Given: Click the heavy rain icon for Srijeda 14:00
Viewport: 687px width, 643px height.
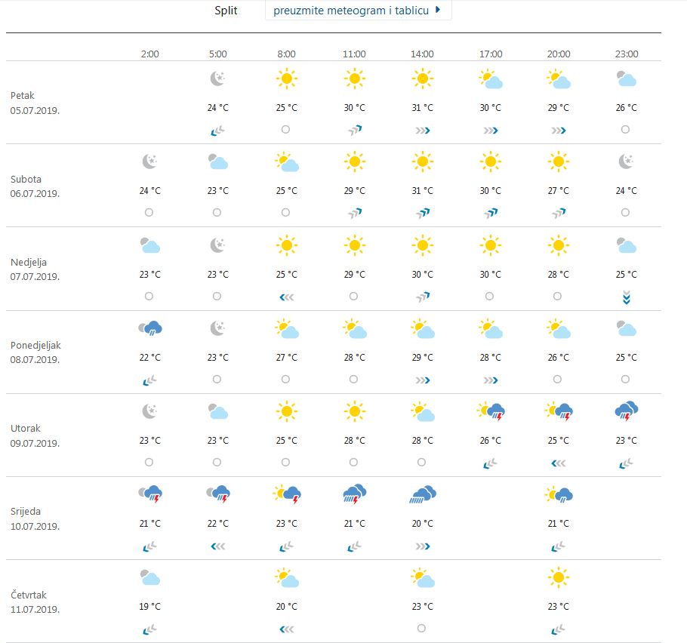Looking at the screenshot, I should pos(421,494).
